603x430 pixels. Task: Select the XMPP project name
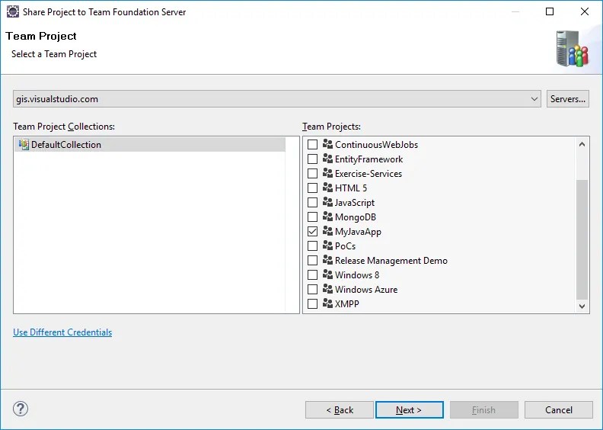click(347, 304)
